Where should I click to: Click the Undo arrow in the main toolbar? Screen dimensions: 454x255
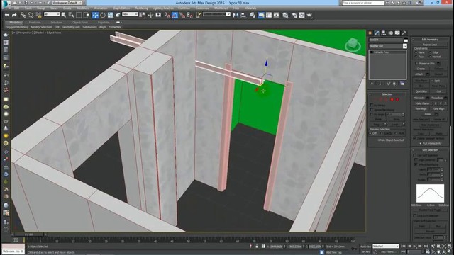pyautogui.click(x=7, y=15)
